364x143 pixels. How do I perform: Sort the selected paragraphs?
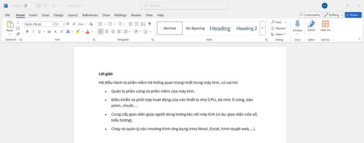(143, 24)
